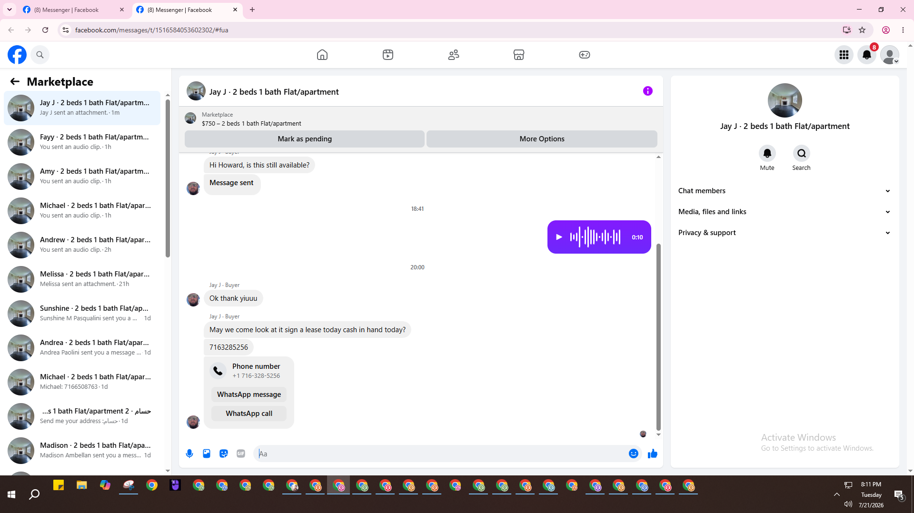Screen dimensions: 914x513
Task: Open Andrew conversation in list
Action: point(82,245)
